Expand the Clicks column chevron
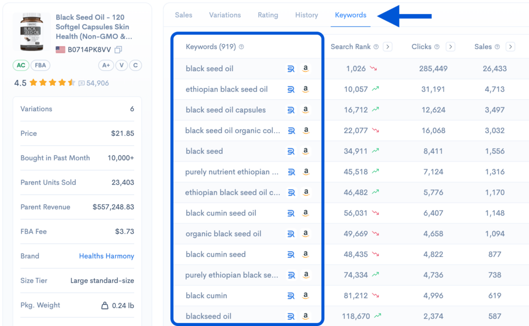This screenshot has height=326, width=529. [x=450, y=46]
